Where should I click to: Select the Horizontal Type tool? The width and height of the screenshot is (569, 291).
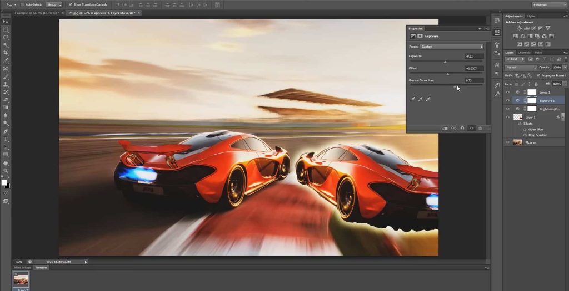click(6, 139)
